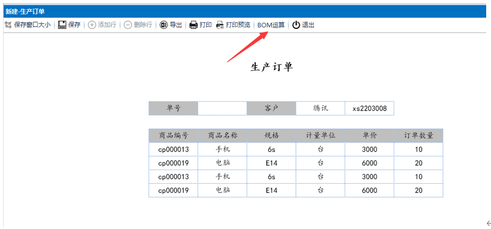
Task: Run the BOM运算 calculation
Action: tap(271, 25)
